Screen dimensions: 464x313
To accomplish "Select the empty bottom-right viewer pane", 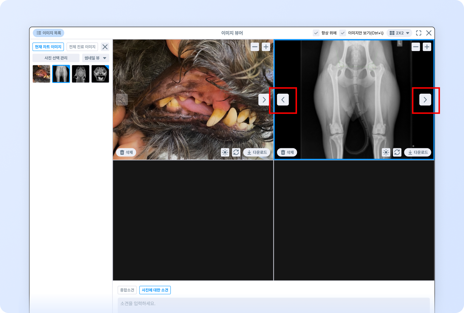I will click(x=354, y=220).
